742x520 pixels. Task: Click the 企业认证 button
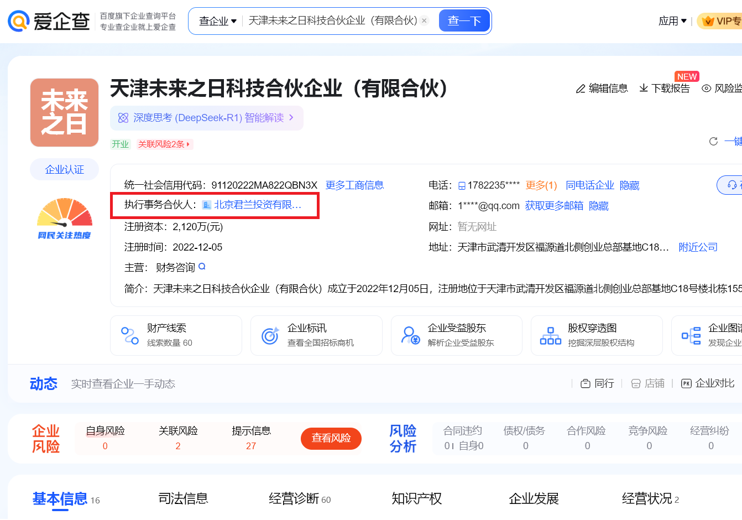click(x=64, y=169)
